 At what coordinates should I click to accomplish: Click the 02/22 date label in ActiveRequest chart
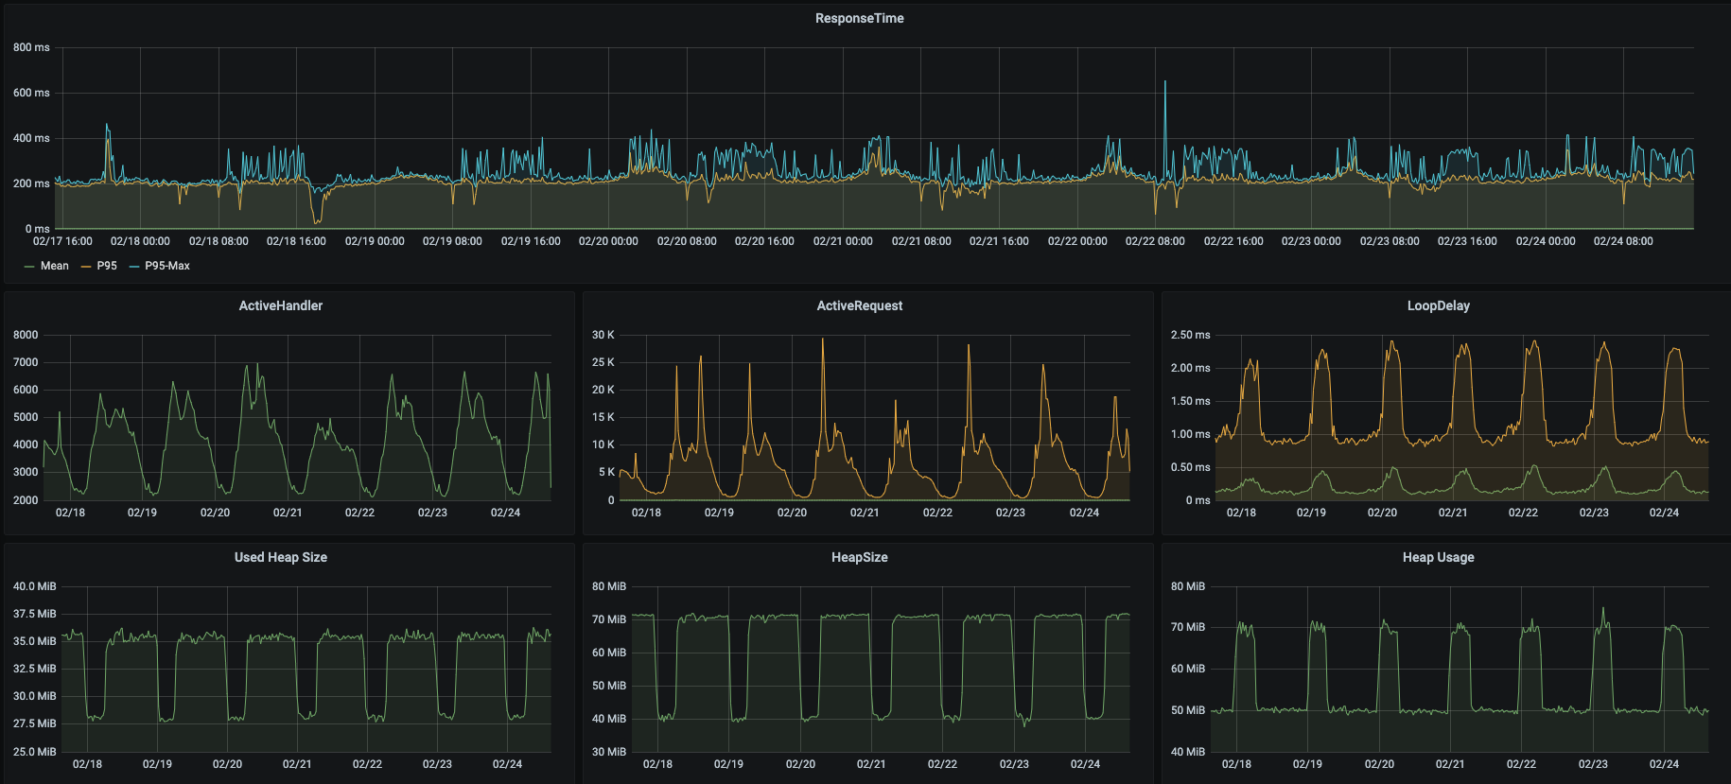(937, 513)
